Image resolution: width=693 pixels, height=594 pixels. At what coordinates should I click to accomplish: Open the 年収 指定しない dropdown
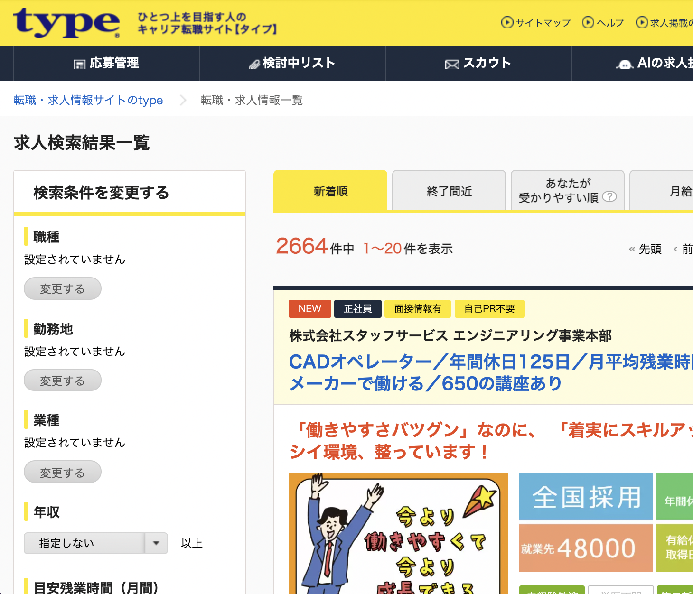click(x=96, y=543)
